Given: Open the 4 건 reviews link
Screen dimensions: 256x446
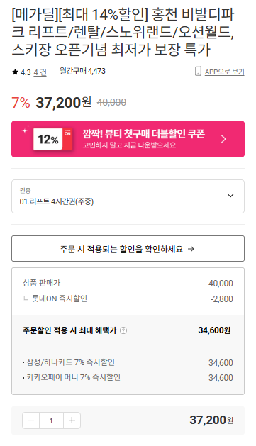Looking at the screenshot, I should (x=40, y=72).
